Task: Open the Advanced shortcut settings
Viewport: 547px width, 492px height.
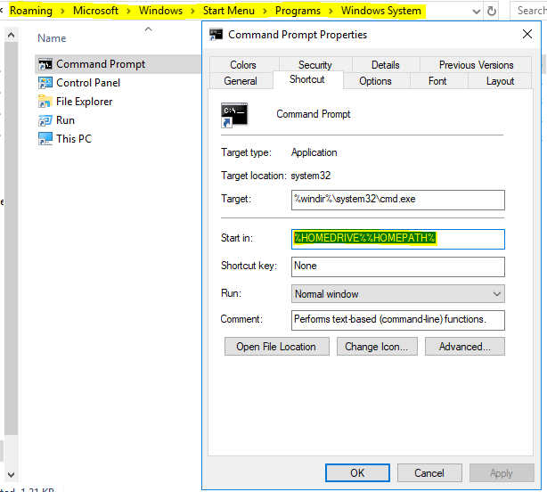Action: [465, 347]
